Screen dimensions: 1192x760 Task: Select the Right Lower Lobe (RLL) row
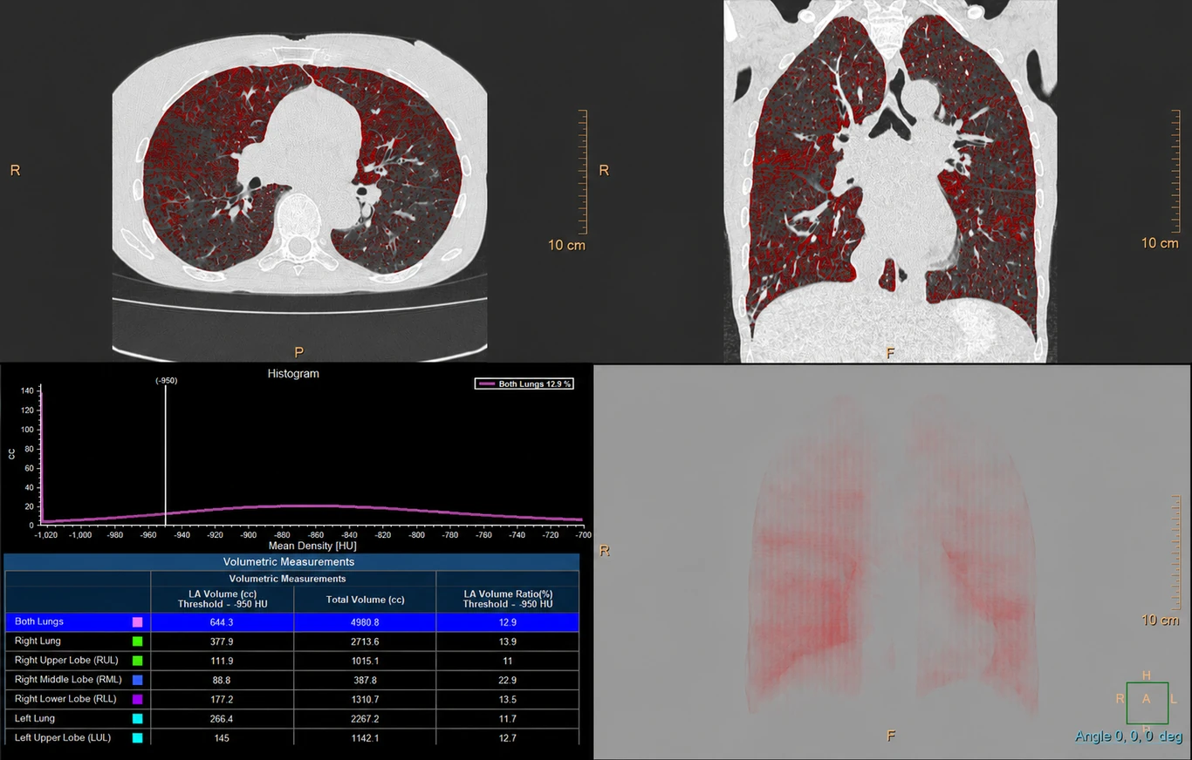click(291, 699)
